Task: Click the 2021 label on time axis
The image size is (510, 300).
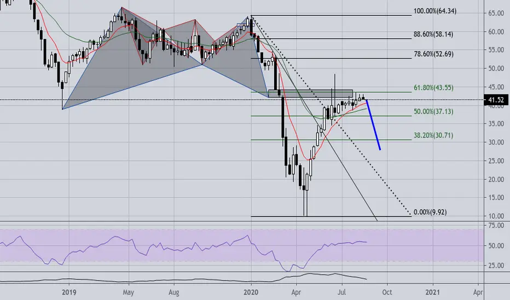Action: point(433,292)
